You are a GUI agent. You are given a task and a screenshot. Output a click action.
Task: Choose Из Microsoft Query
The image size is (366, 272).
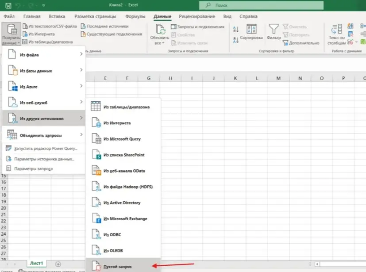tap(123, 139)
